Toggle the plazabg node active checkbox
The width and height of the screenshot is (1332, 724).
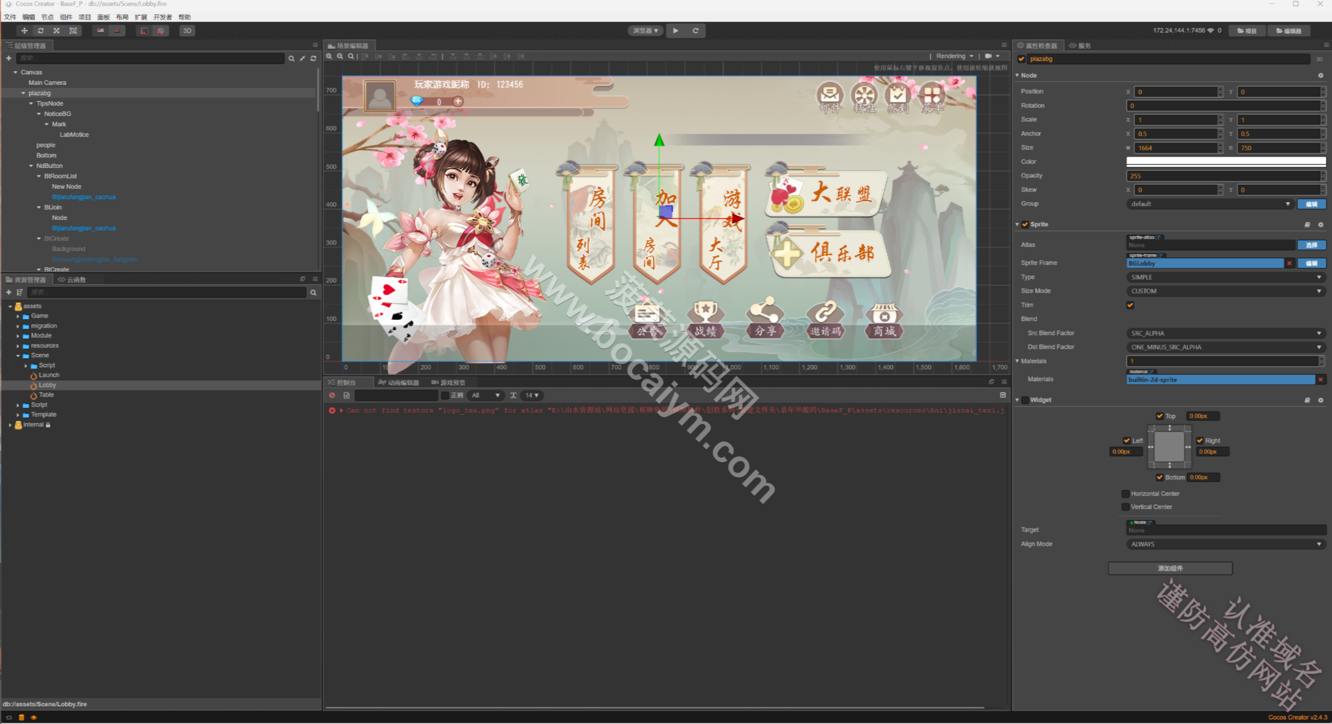1021,59
